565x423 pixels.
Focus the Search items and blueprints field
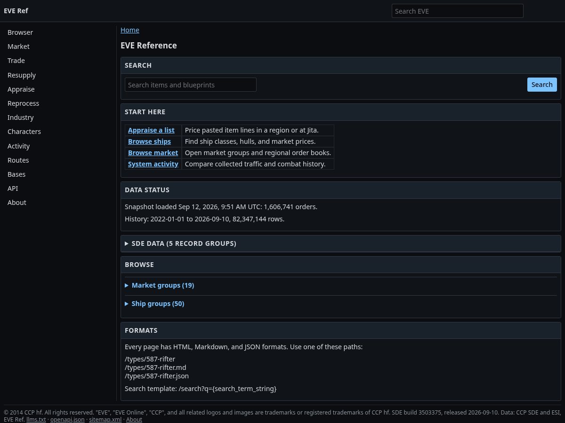coord(191,85)
